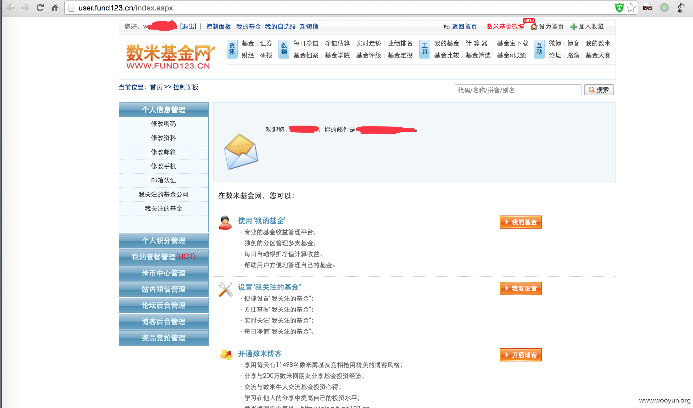Select 修改邮箱 in sidebar
Viewport: 693px width, 408px height.
[x=164, y=152]
